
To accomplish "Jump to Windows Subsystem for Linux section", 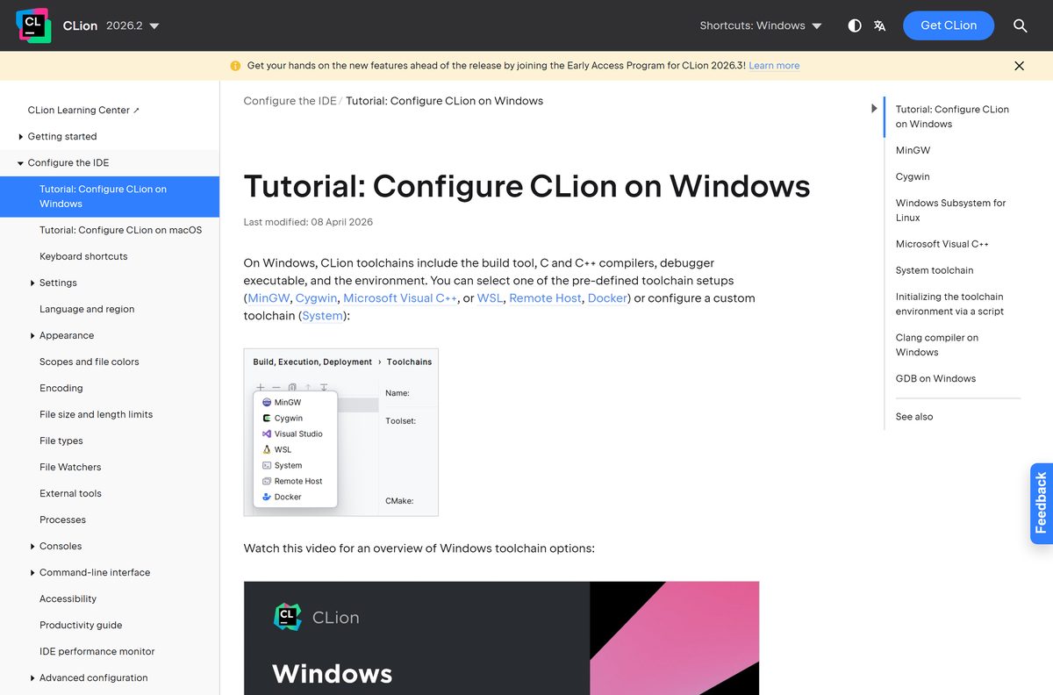I will pos(950,211).
